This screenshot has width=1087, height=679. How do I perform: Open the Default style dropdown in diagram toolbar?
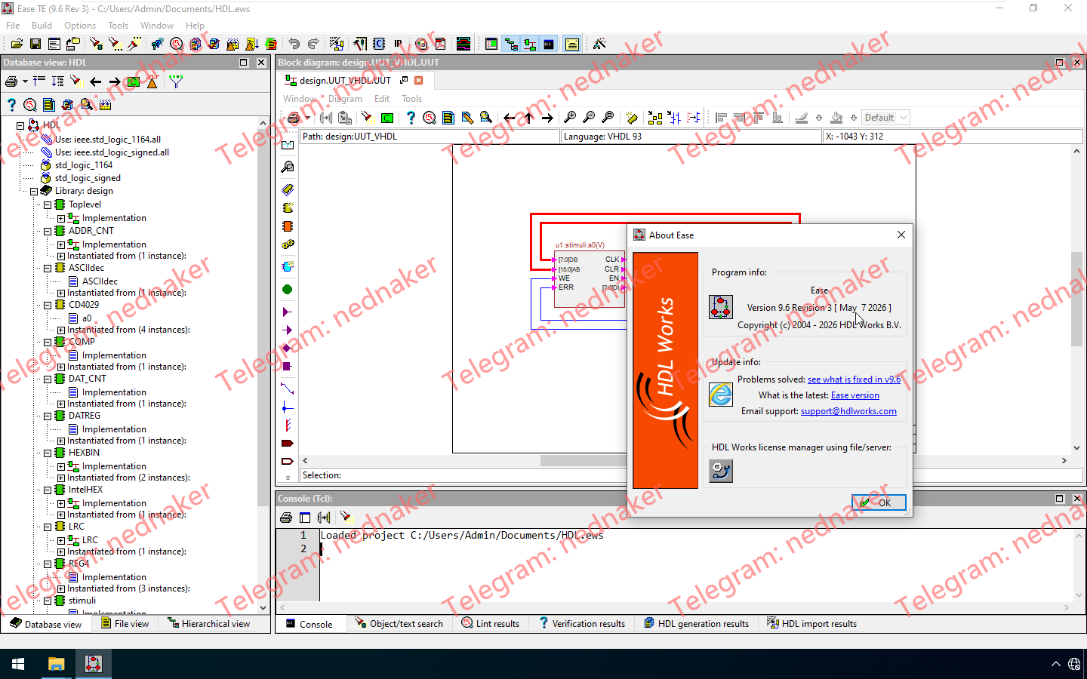(886, 118)
